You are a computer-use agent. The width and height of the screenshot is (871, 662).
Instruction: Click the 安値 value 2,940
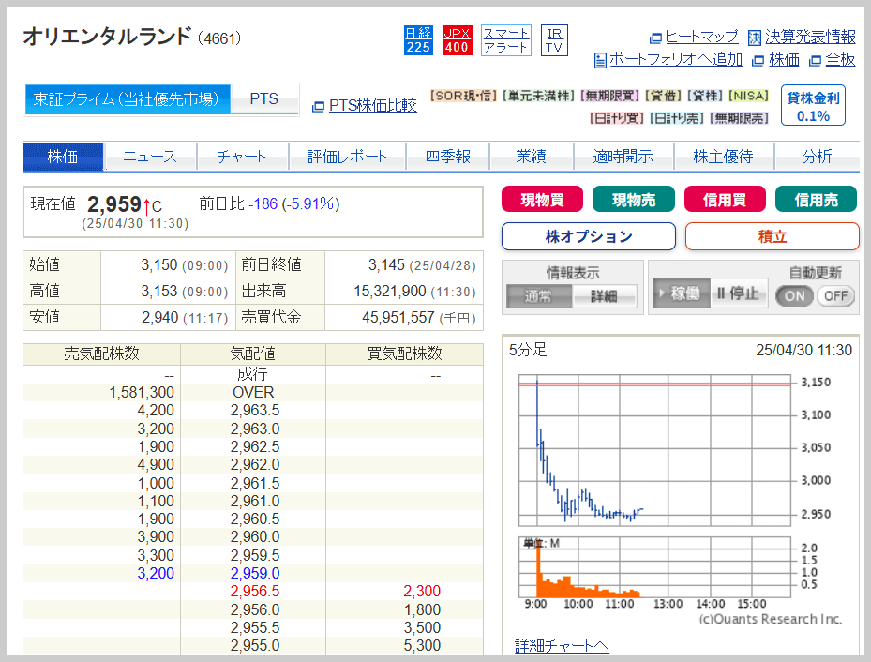pos(159,317)
